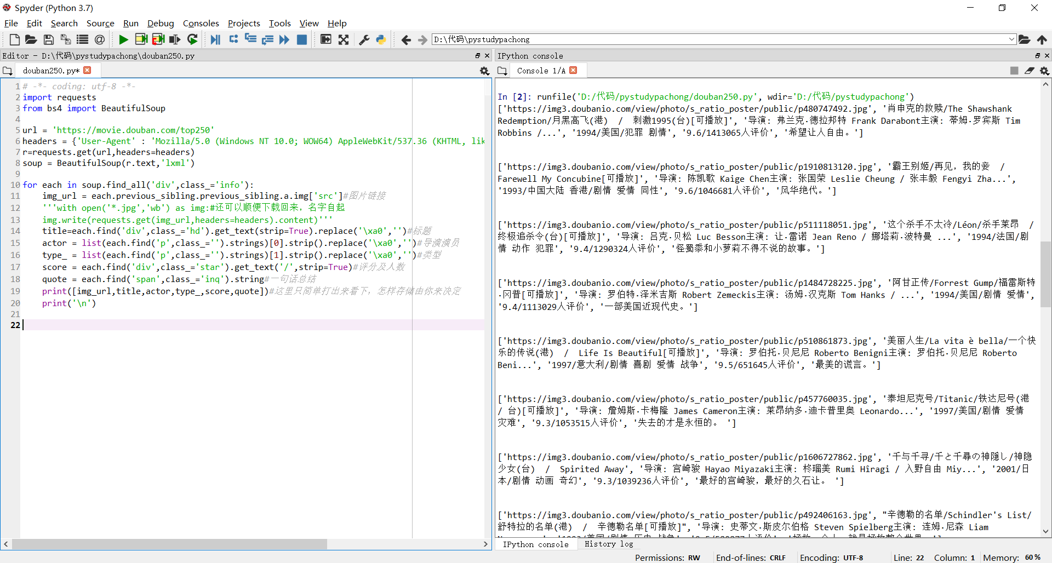Open the Consoles menu
Viewport: 1052px width, 563px height.
(201, 23)
